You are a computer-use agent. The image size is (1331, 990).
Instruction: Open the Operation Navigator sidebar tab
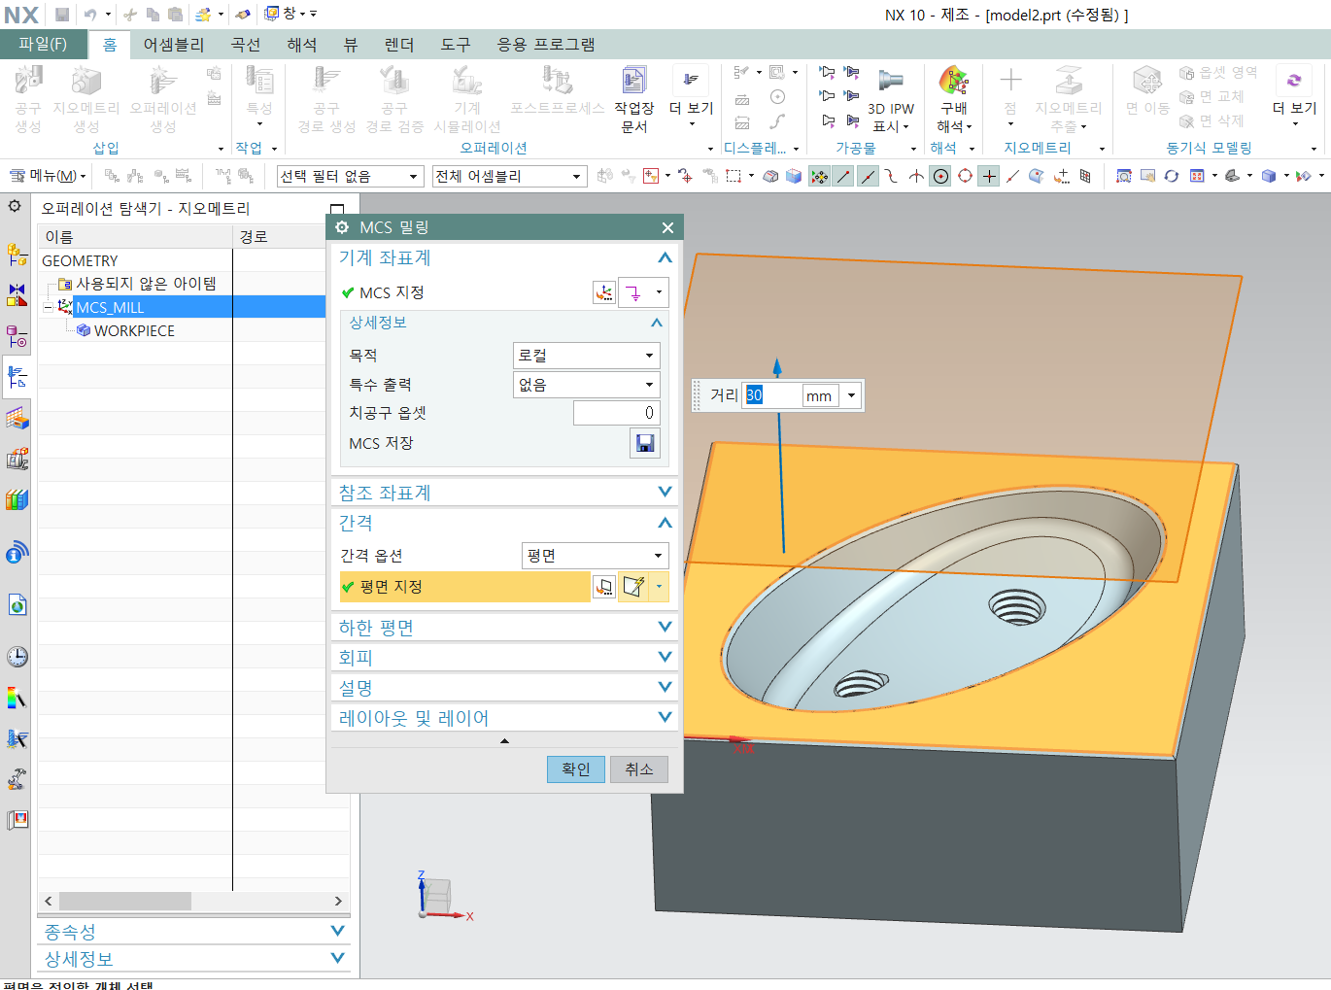[17, 378]
